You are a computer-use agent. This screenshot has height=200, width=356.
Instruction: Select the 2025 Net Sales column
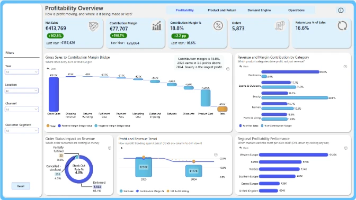[x=144, y=167]
